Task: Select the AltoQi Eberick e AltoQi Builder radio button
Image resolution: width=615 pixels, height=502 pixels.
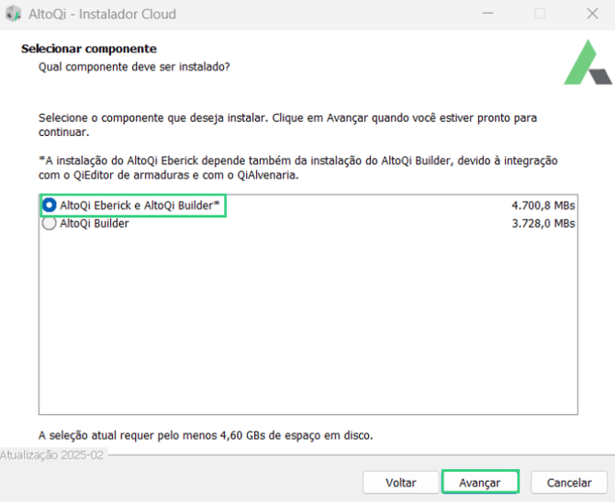Action: click(x=50, y=206)
